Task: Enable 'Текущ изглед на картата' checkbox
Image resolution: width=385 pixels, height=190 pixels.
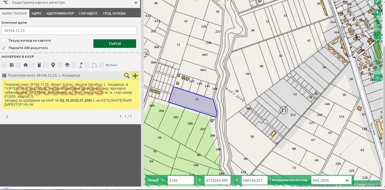Action: 3,40
